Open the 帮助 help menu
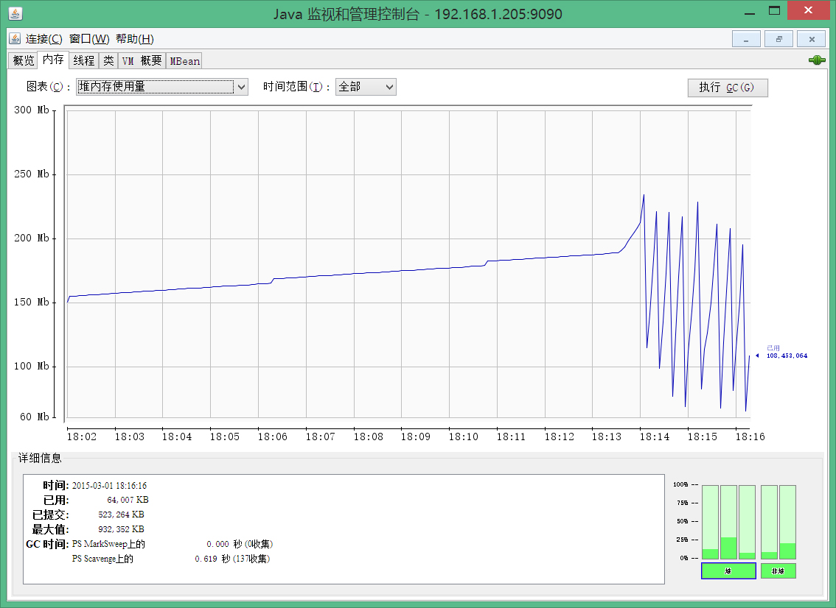Screen dimensions: 836x608 134,39
